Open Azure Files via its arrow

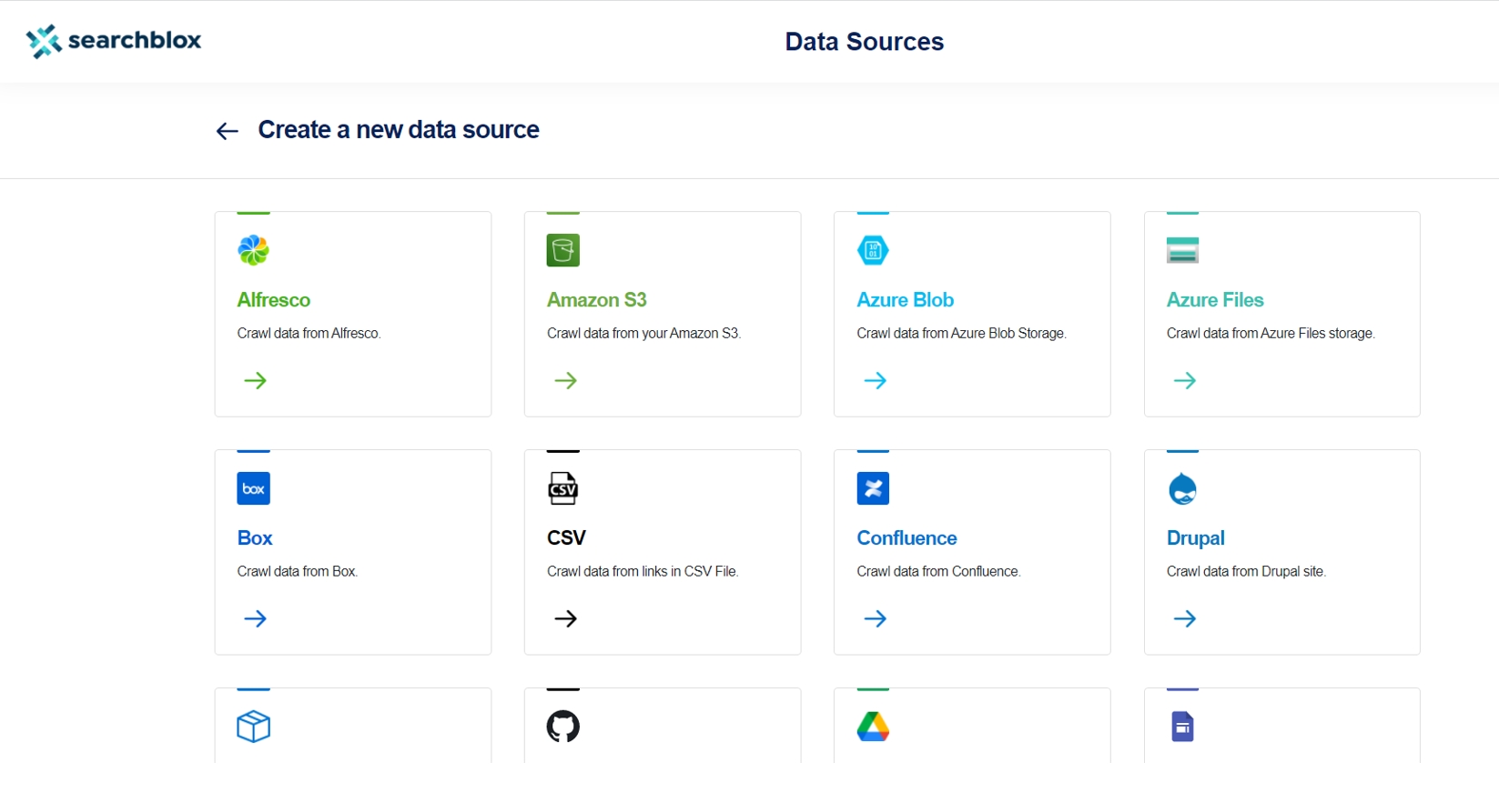point(1185,380)
